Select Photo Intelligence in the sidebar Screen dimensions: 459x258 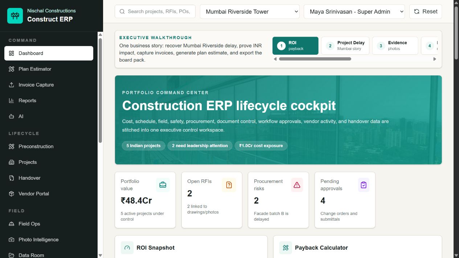click(x=49, y=240)
